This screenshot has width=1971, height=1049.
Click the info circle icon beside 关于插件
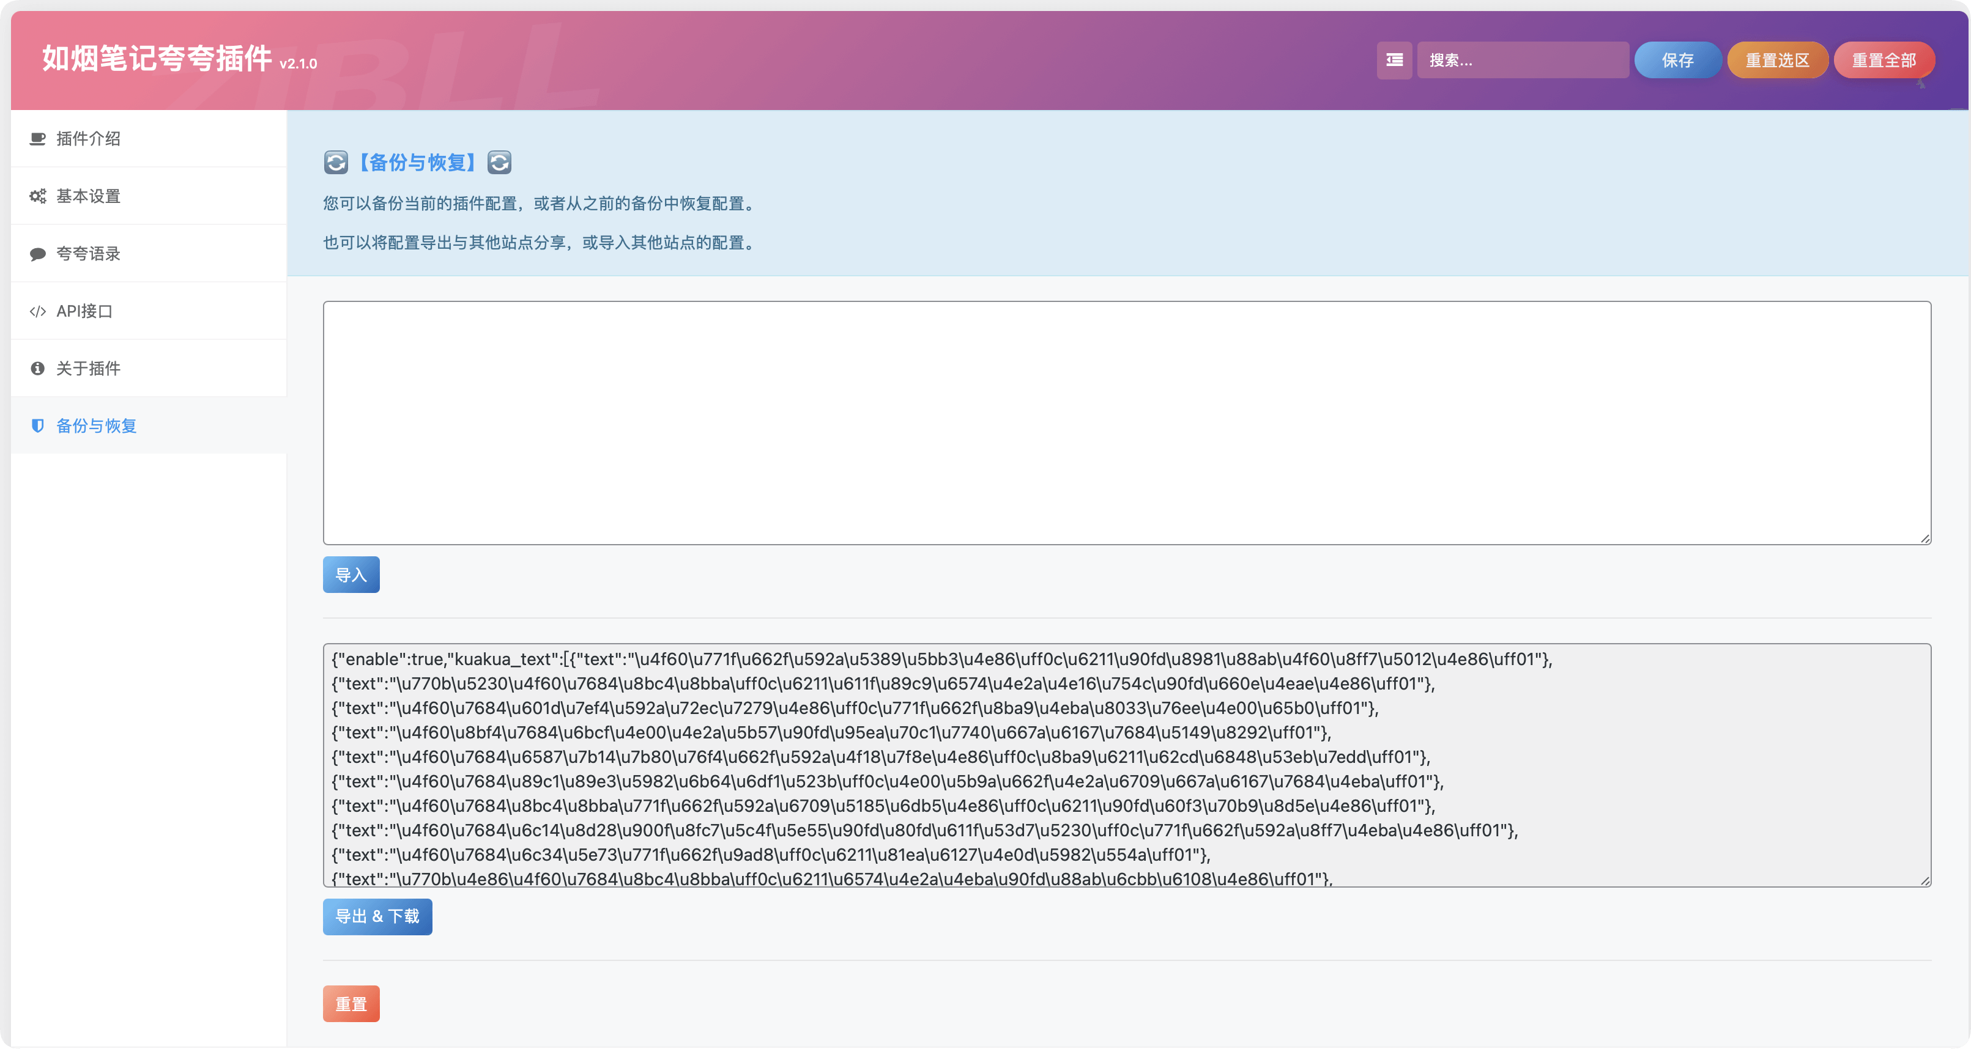[x=37, y=369]
